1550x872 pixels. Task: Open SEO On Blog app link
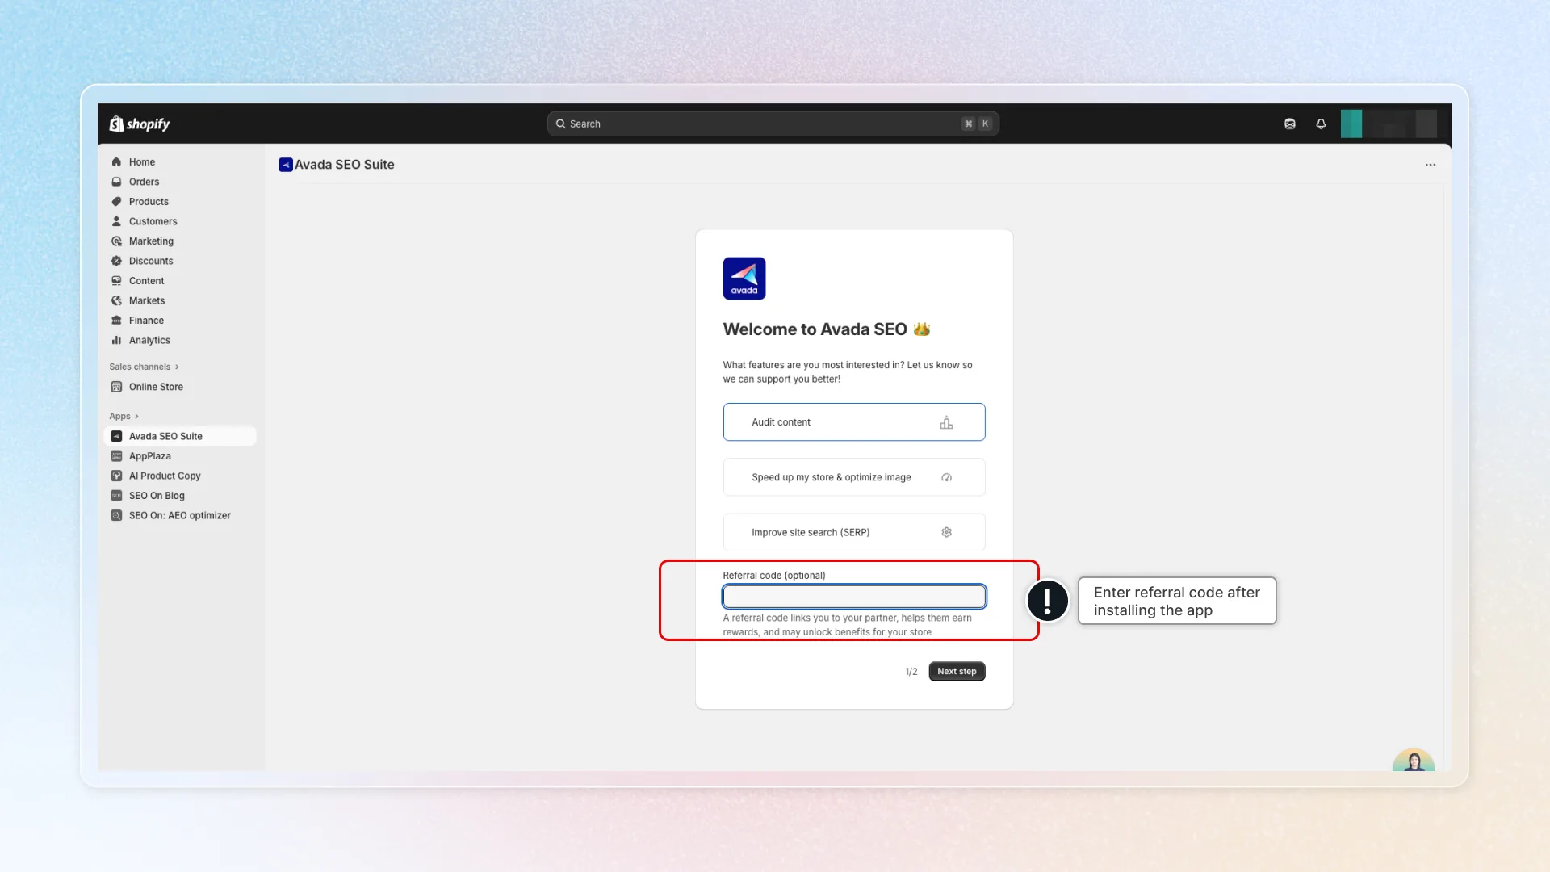click(180, 496)
